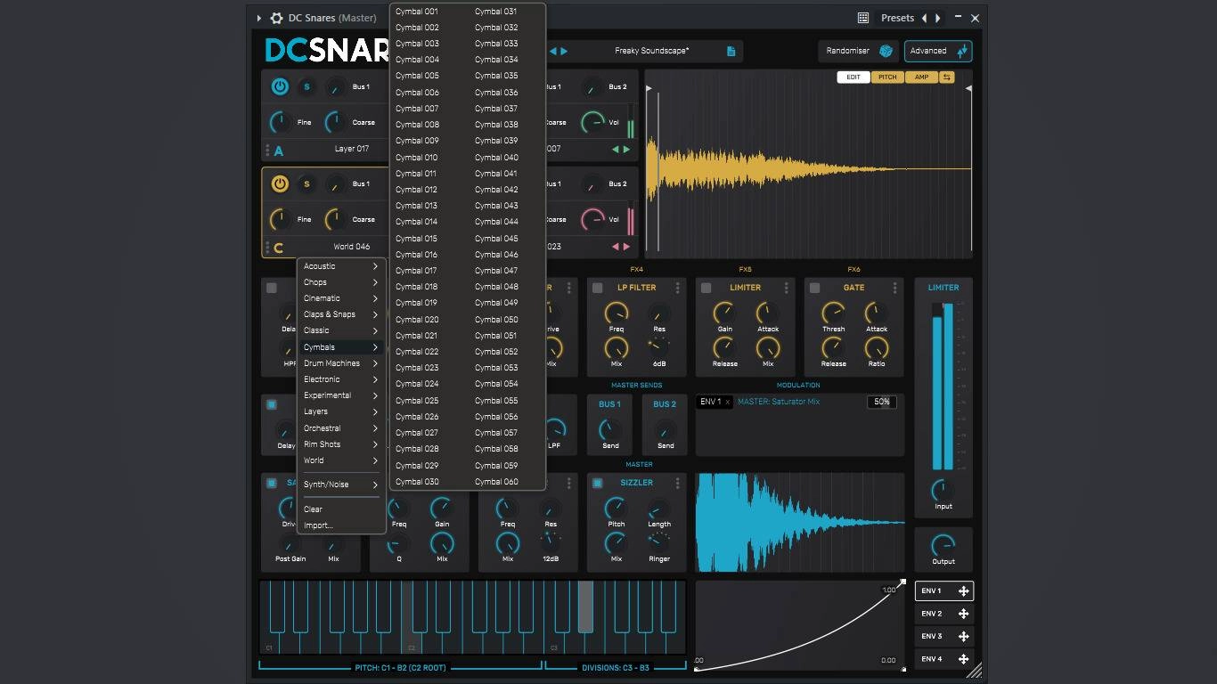Screen dimensions: 1217x684
Task: Click the window resize corner grip
Action: click(x=974, y=670)
